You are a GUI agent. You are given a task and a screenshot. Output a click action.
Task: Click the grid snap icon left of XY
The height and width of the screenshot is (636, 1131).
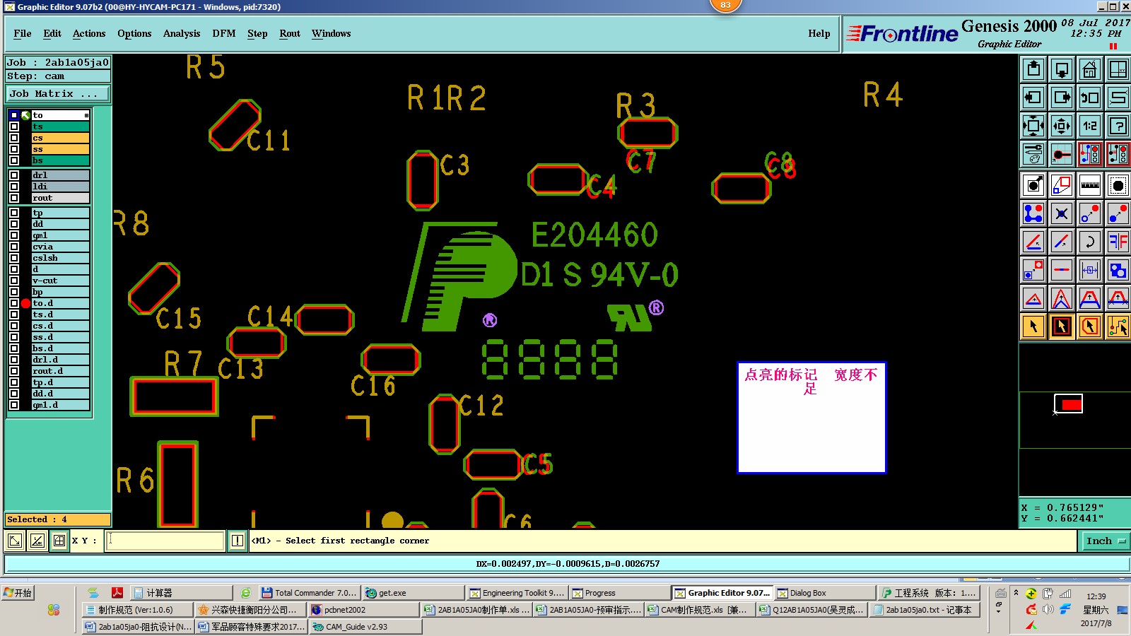point(59,541)
